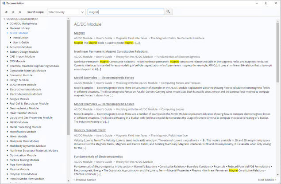Select Pipe Flow Module
The width and height of the screenshot is (281, 184).
pyautogui.click(x=21, y=164)
